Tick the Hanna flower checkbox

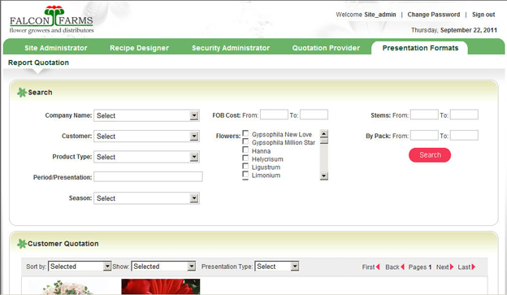point(245,150)
